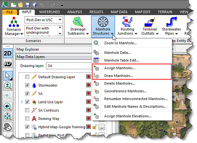Open project folder icon
The width and height of the screenshot is (197, 143).
(x=21, y=5)
